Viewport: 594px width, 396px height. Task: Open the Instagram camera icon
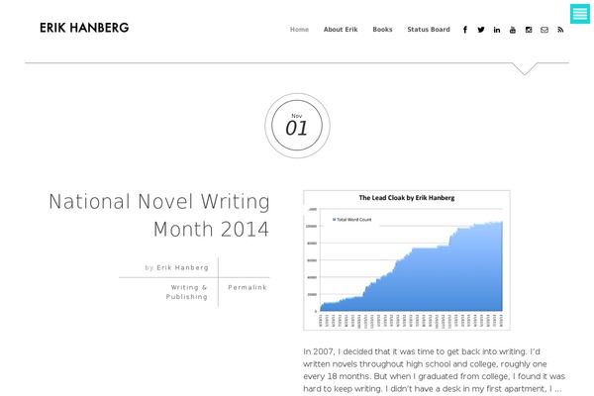click(529, 30)
